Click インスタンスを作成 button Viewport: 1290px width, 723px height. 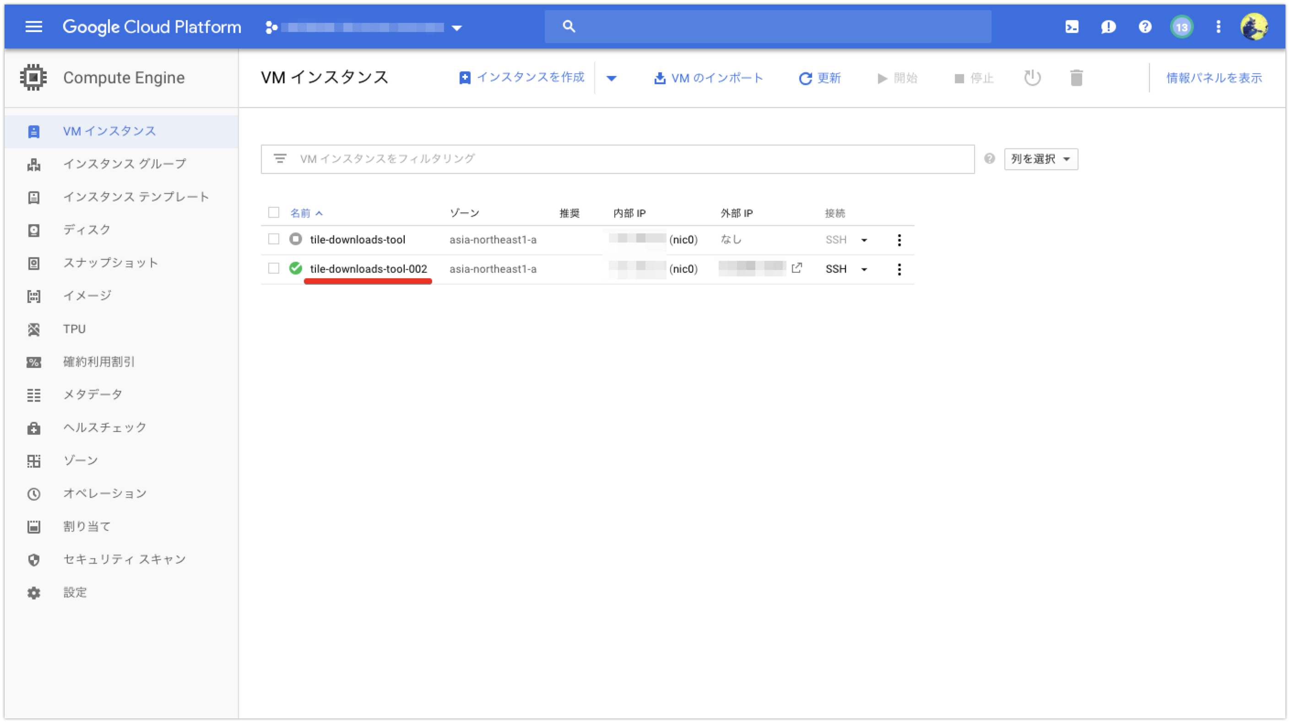[521, 78]
